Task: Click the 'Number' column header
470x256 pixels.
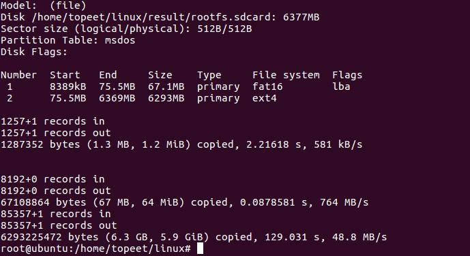Action: pyautogui.click(x=19, y=75)
